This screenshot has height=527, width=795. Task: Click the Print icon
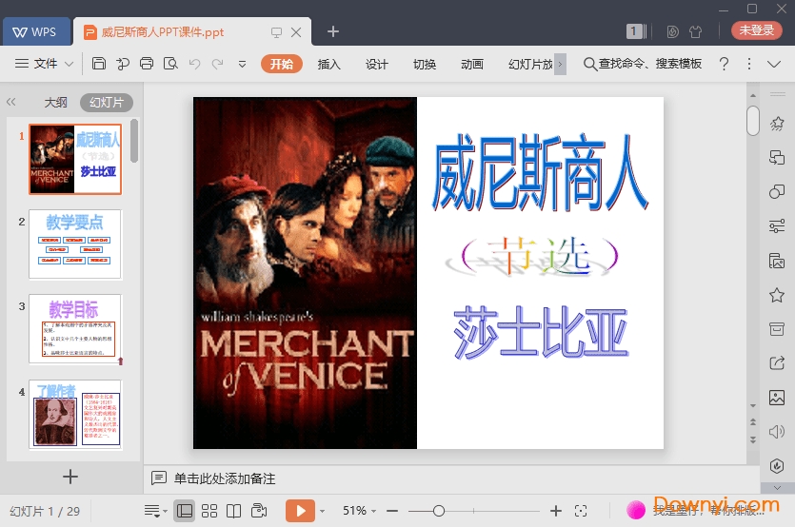(x=147, y=64)
